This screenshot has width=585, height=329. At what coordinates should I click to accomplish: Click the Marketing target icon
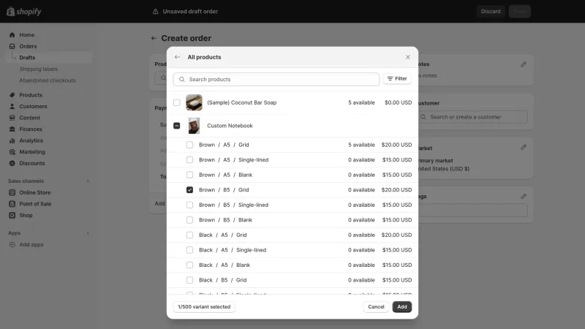pyautogui.click(x=12, y=152)
